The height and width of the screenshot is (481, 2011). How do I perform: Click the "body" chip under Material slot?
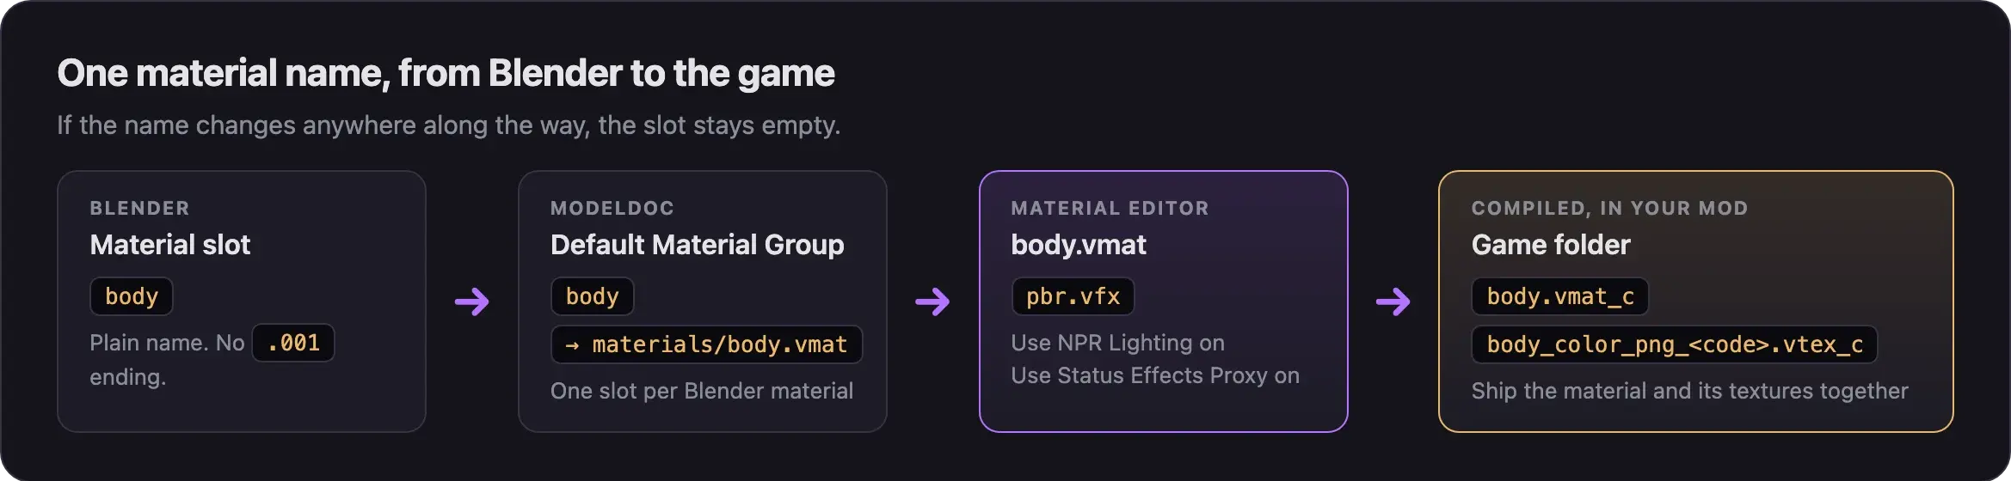[x=132, y=296]
